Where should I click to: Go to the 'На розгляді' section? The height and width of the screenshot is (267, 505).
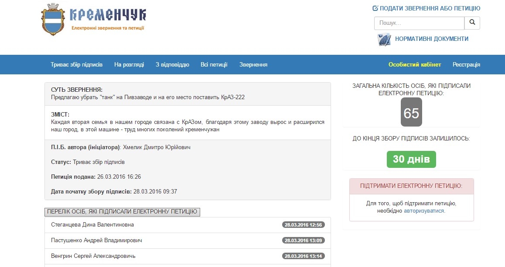pos(129,64)
